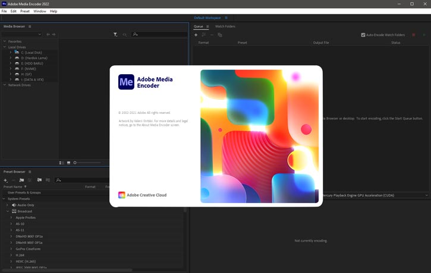Open the Preset menu

pyautogui.click(x=25, y=11)
